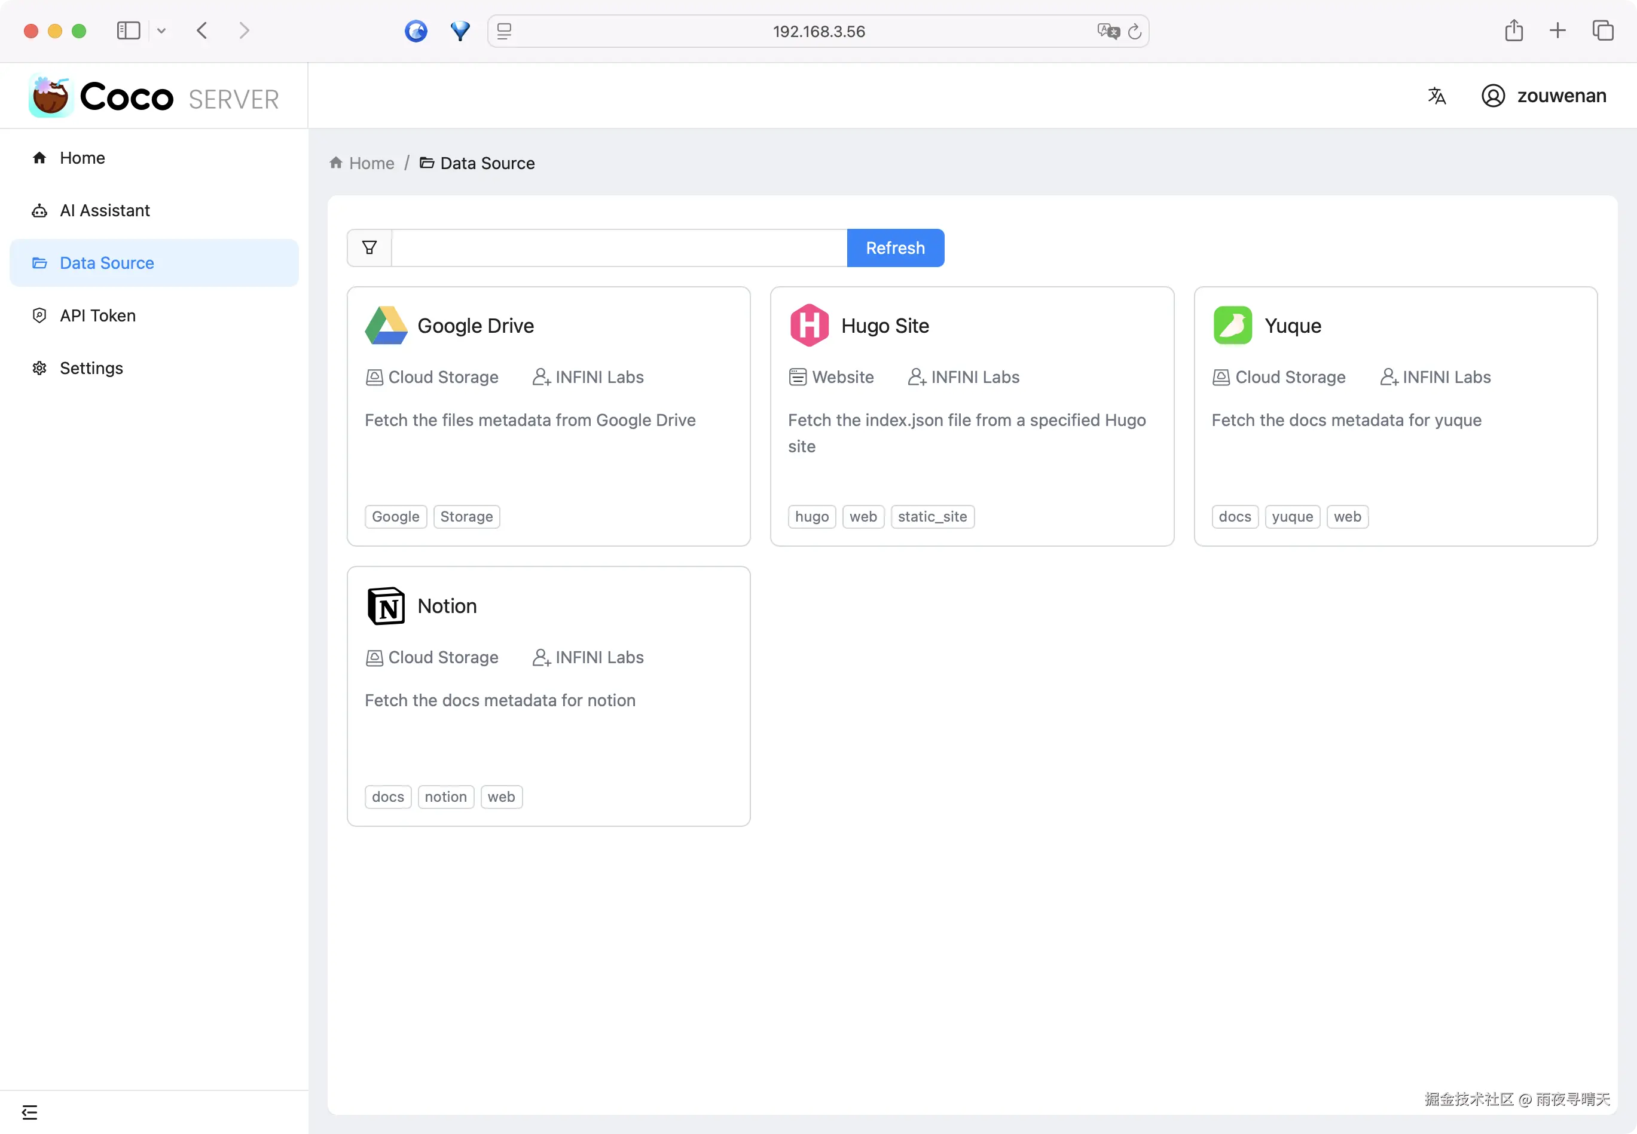Expand the tab group dropdown chevron
Image resolution: width=1637 pixels, height=1134 pixels.
coord(161,30)
